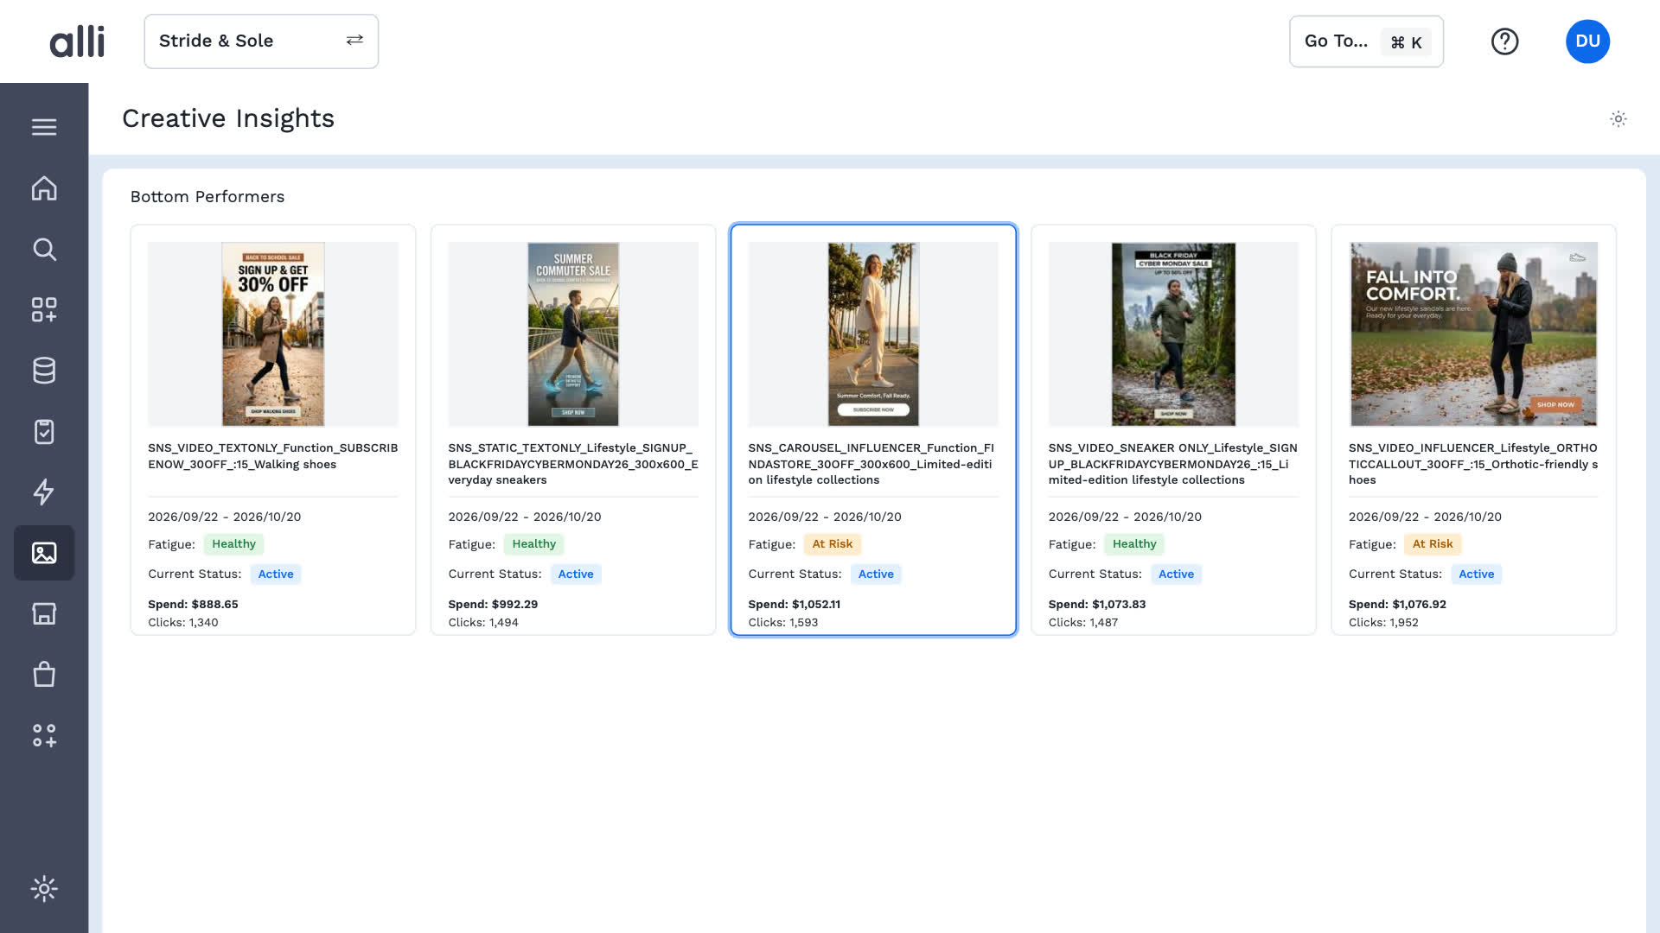The height and width of the screenshot is (933, 1660).
Task: Click the At Risk badge on carousel card
Action: tap(832, 544)
